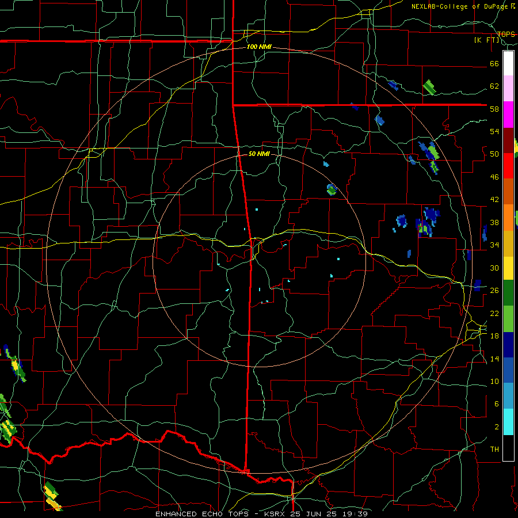Click the NEXLAB-College of DuPage label
Viewport: 518px width, 518px height.
tap(460, 6)
